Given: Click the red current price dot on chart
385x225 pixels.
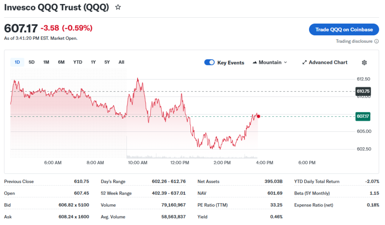Looking at the screenshot, I should pos(258,116).
